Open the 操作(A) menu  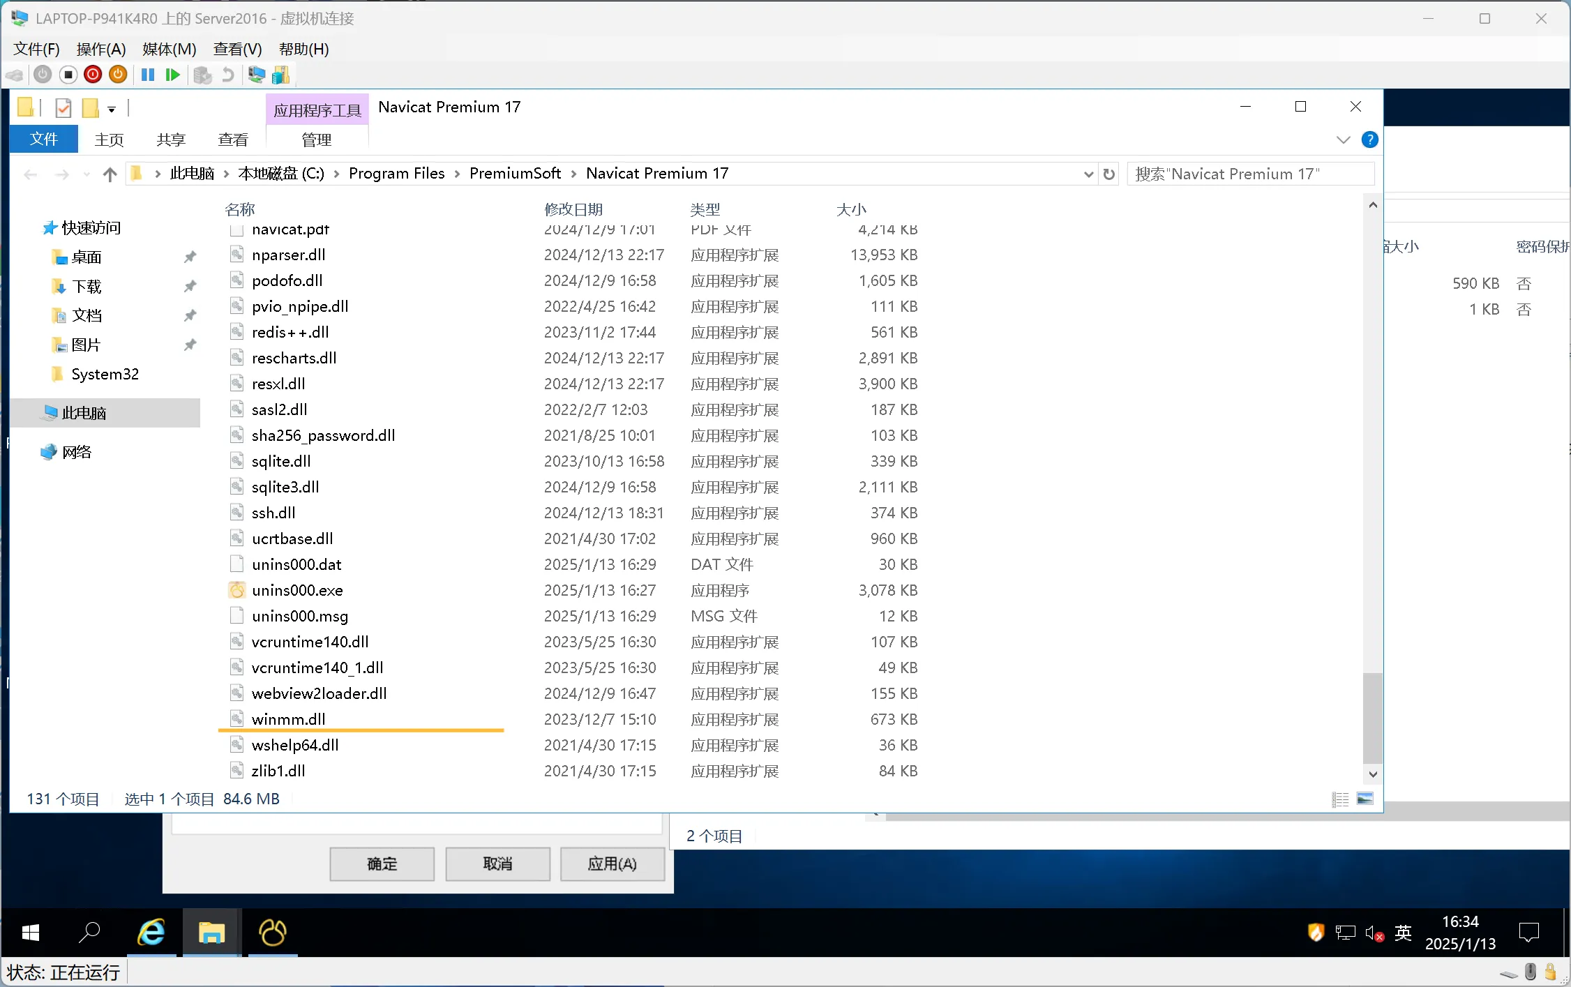point(101,49)
